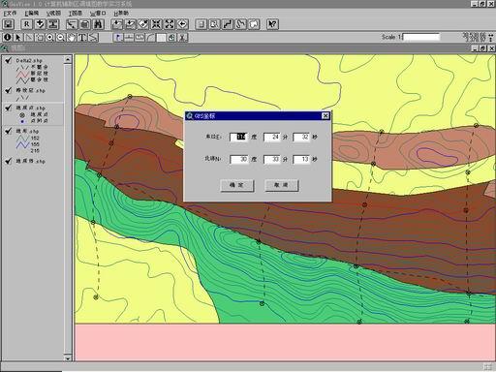Screen dimensions: 496x372
Task: Select the black arrow pointer tool
Action: [x=17, y=38]
